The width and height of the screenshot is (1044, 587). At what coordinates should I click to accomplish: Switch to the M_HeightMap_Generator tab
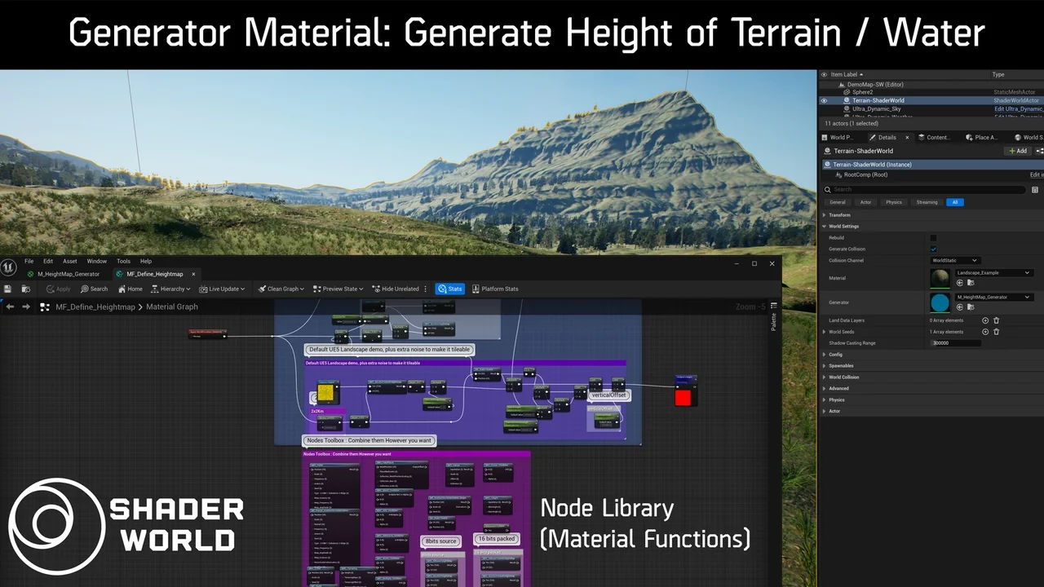69,275
